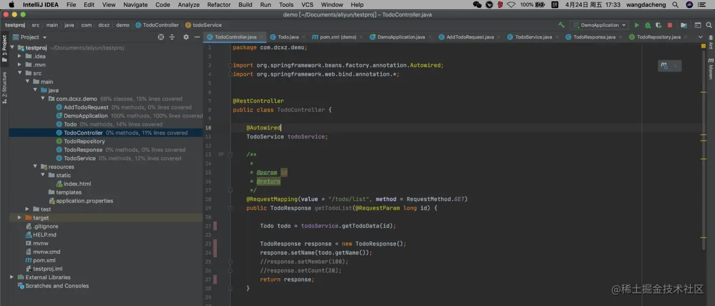Screen dimensions: 715x306
Task: Switch to the Todo.java tab
Action: 288,37
